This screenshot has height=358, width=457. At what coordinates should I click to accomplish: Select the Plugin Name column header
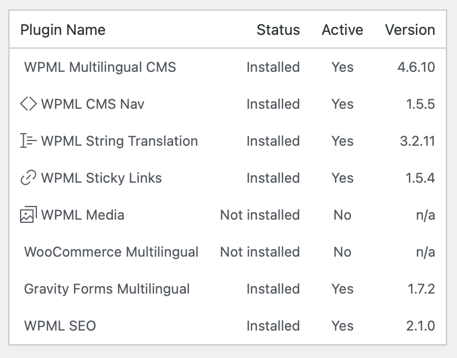(63, 30)
